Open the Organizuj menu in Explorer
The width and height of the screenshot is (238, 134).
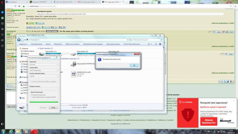point(23,44)
